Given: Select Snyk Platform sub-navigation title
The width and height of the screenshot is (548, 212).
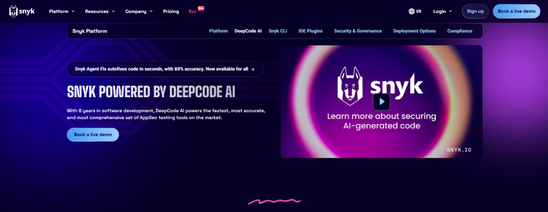Looking at the screenshot, I should point(90,31).
